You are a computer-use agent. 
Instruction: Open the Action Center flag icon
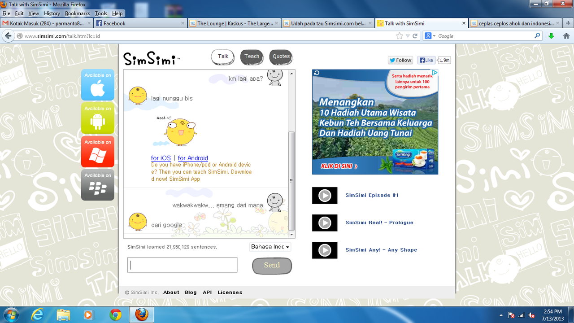click(511, 315)
